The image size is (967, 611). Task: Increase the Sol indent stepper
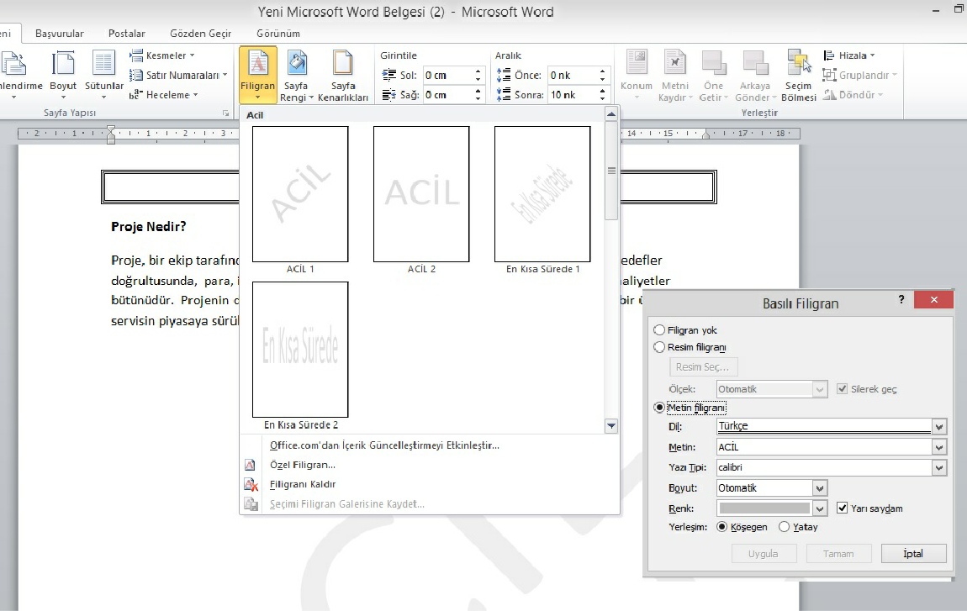(x=478, y=71)
